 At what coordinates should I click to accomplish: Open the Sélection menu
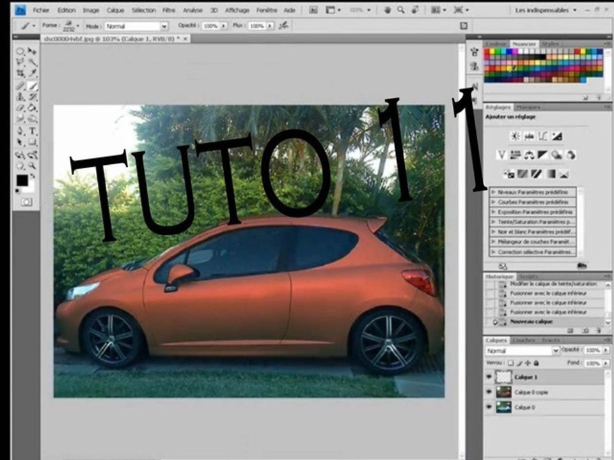(x=143, y=10)
